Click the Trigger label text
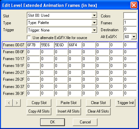 click(9, 30)
